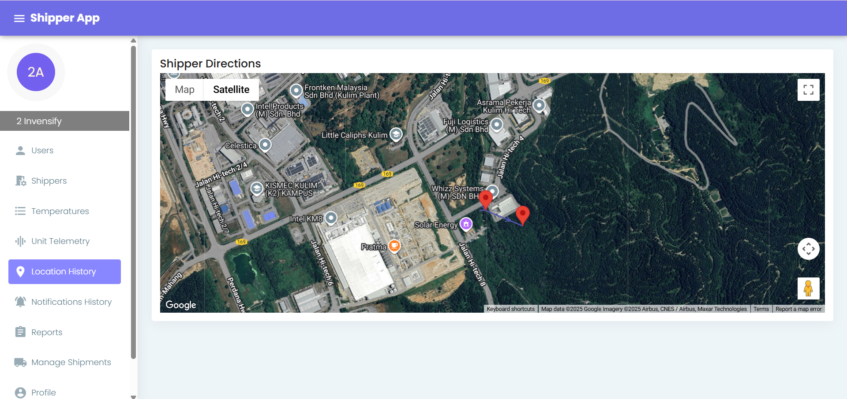Click the Google logo on map

[x=181, y=305]
